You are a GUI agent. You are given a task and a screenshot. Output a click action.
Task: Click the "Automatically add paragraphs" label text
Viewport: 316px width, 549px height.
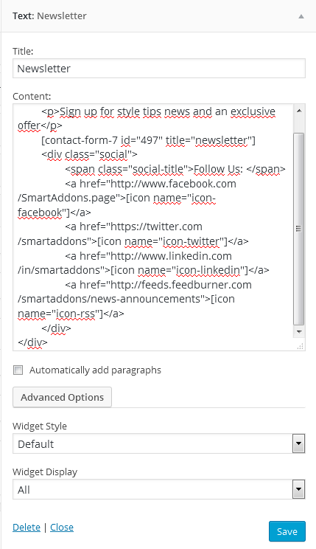[95, 370]
